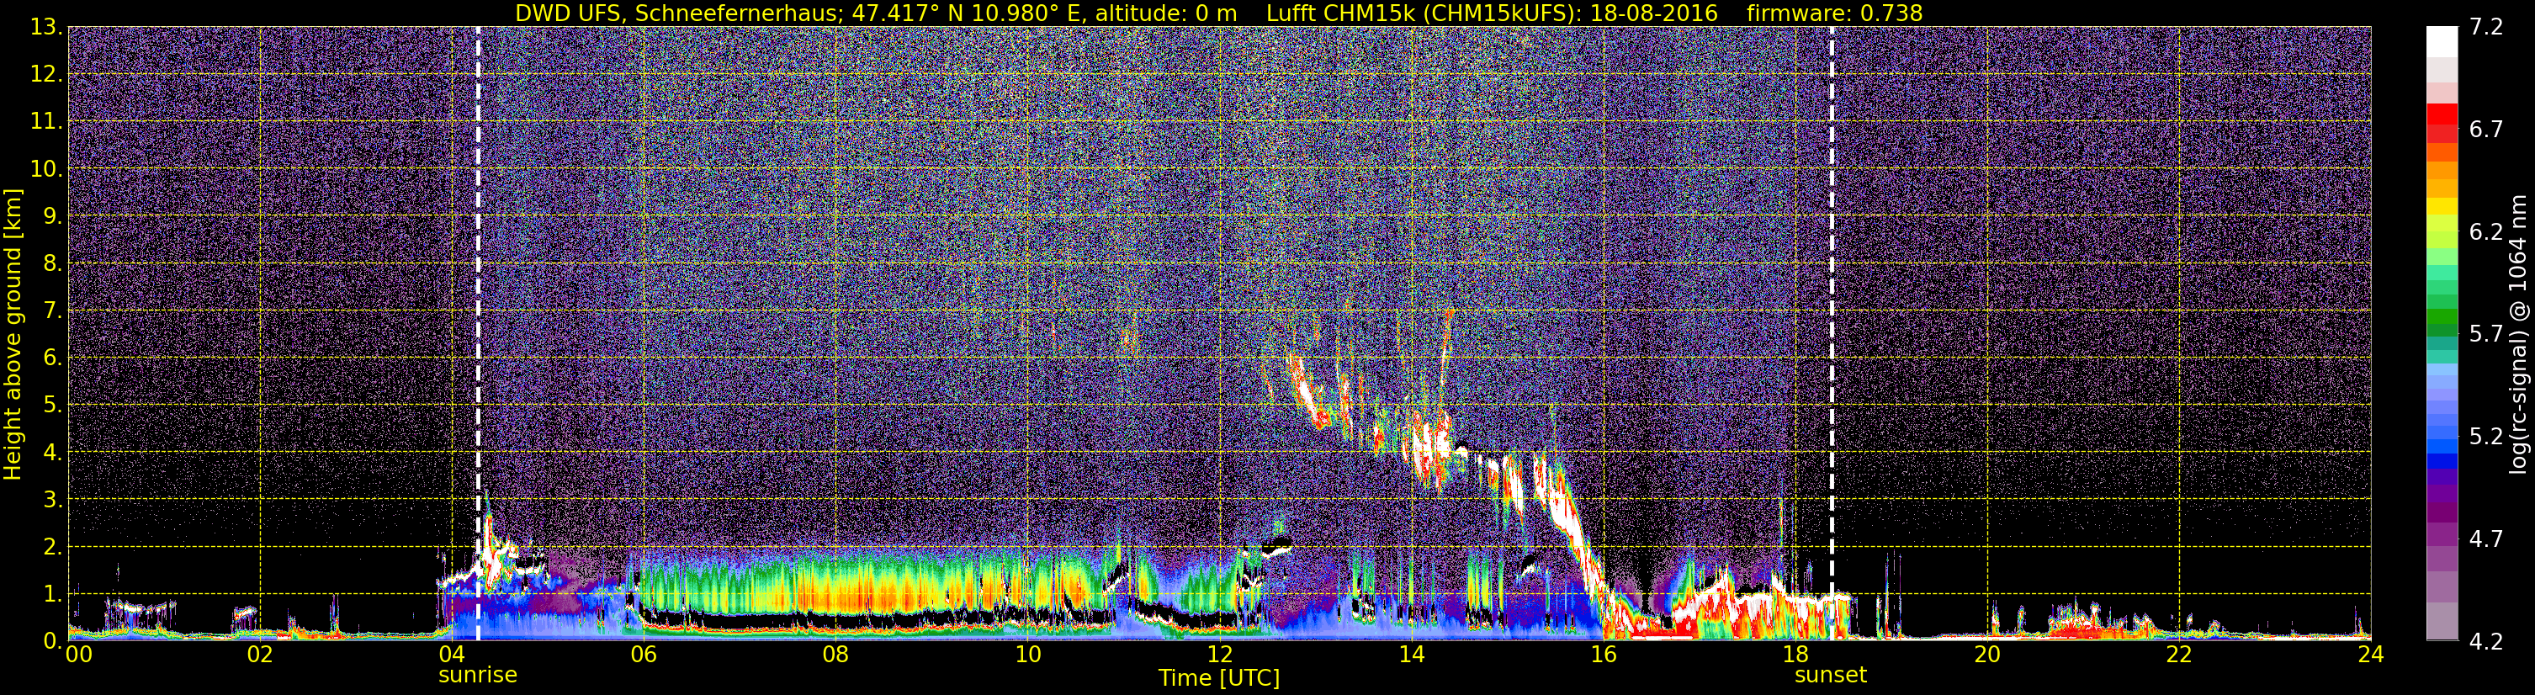2535x695 pixels.
Task: Click the 'Time [UTC]' axis label
Action: (x=1219, y=678)
